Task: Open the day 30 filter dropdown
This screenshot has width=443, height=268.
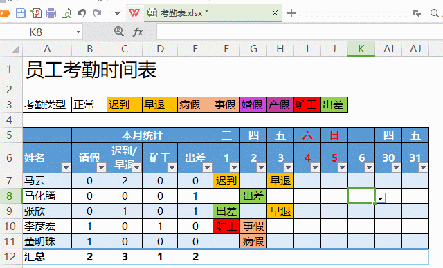Action: click(396, 168)
